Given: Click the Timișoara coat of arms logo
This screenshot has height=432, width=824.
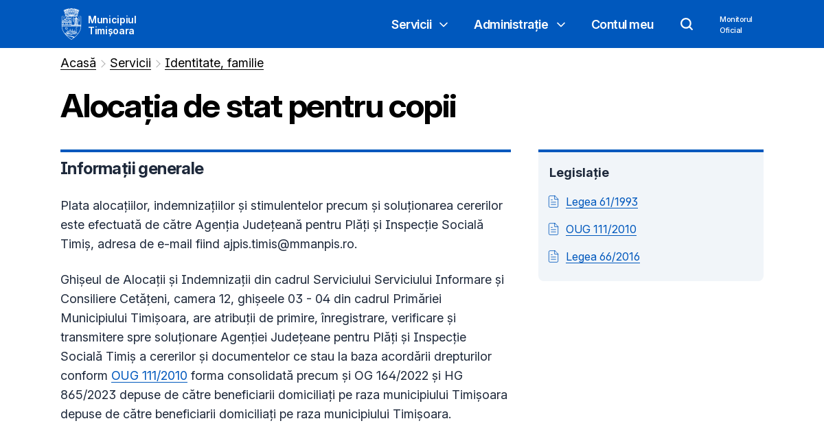Looking at the screenshot, I should coord(71,23).
